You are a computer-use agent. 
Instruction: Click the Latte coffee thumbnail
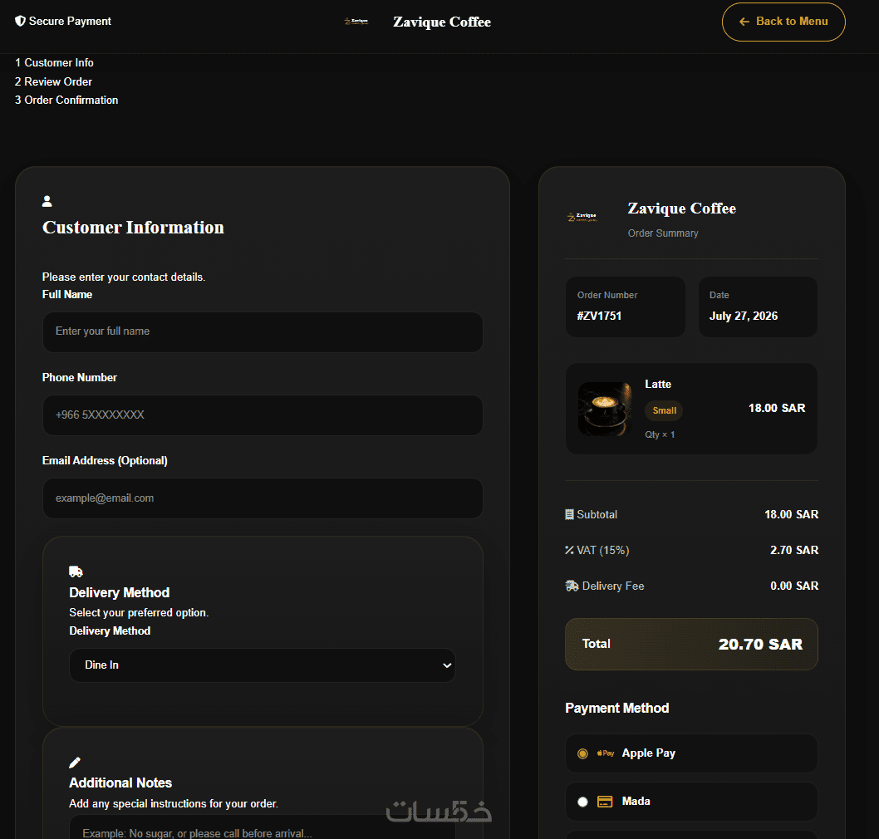605,410
